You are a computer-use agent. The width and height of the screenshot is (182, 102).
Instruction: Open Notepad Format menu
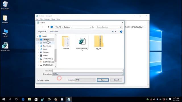point(47,19)
